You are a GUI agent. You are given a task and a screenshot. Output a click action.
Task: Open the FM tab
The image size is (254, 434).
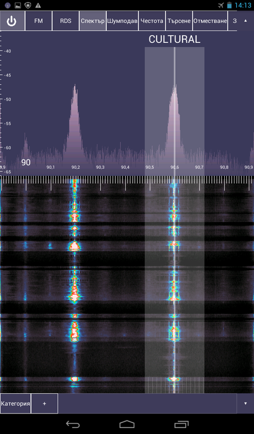[x=38, y=21]
